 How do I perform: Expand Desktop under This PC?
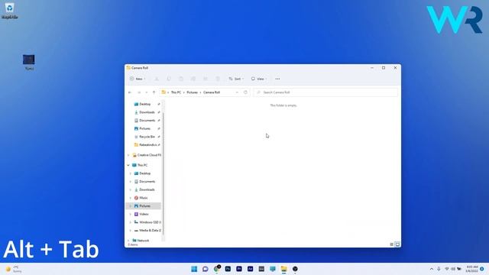click(131, 173)
